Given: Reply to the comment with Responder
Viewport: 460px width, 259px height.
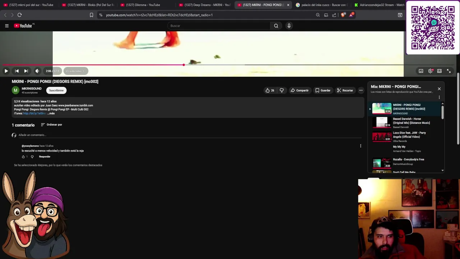Looking at the screenshot, I should click(x=45, y=157).
